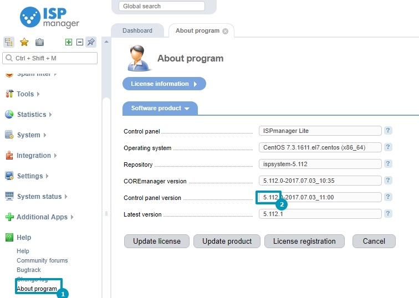The image size is (419, 298).
Task: Click the Statistics pie chart icon
Action: click(9, 114)
